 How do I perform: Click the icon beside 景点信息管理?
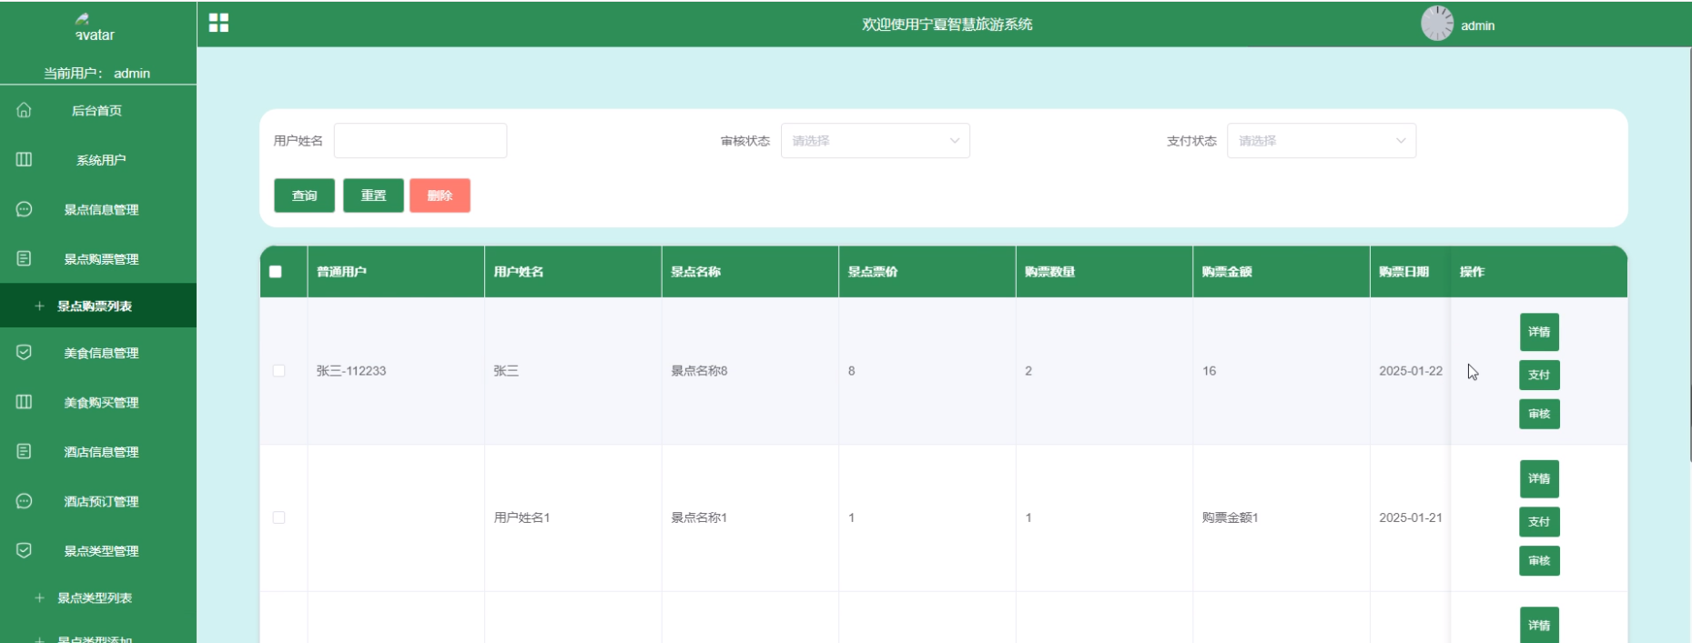pos(24,209)
